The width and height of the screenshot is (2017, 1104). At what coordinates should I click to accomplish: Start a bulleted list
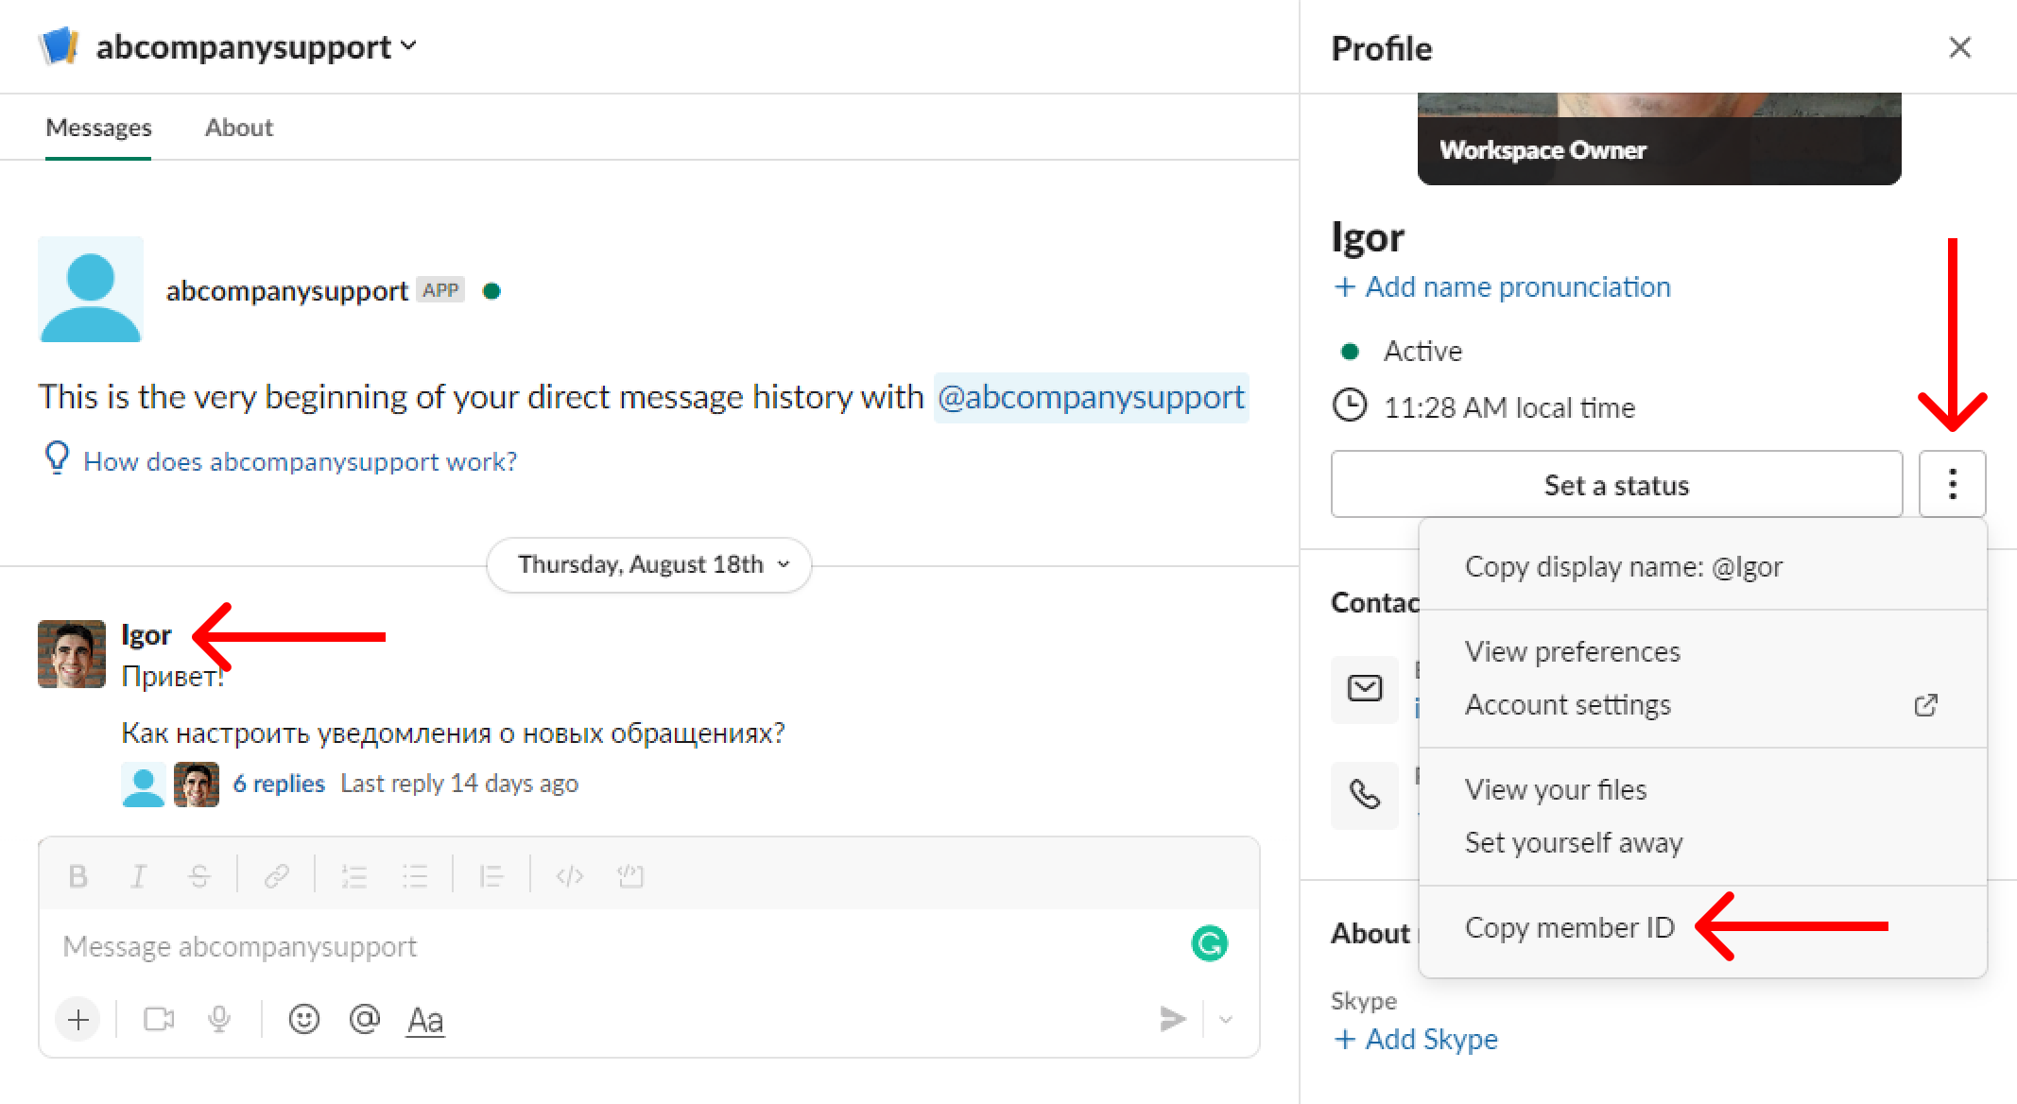(415, 876)
